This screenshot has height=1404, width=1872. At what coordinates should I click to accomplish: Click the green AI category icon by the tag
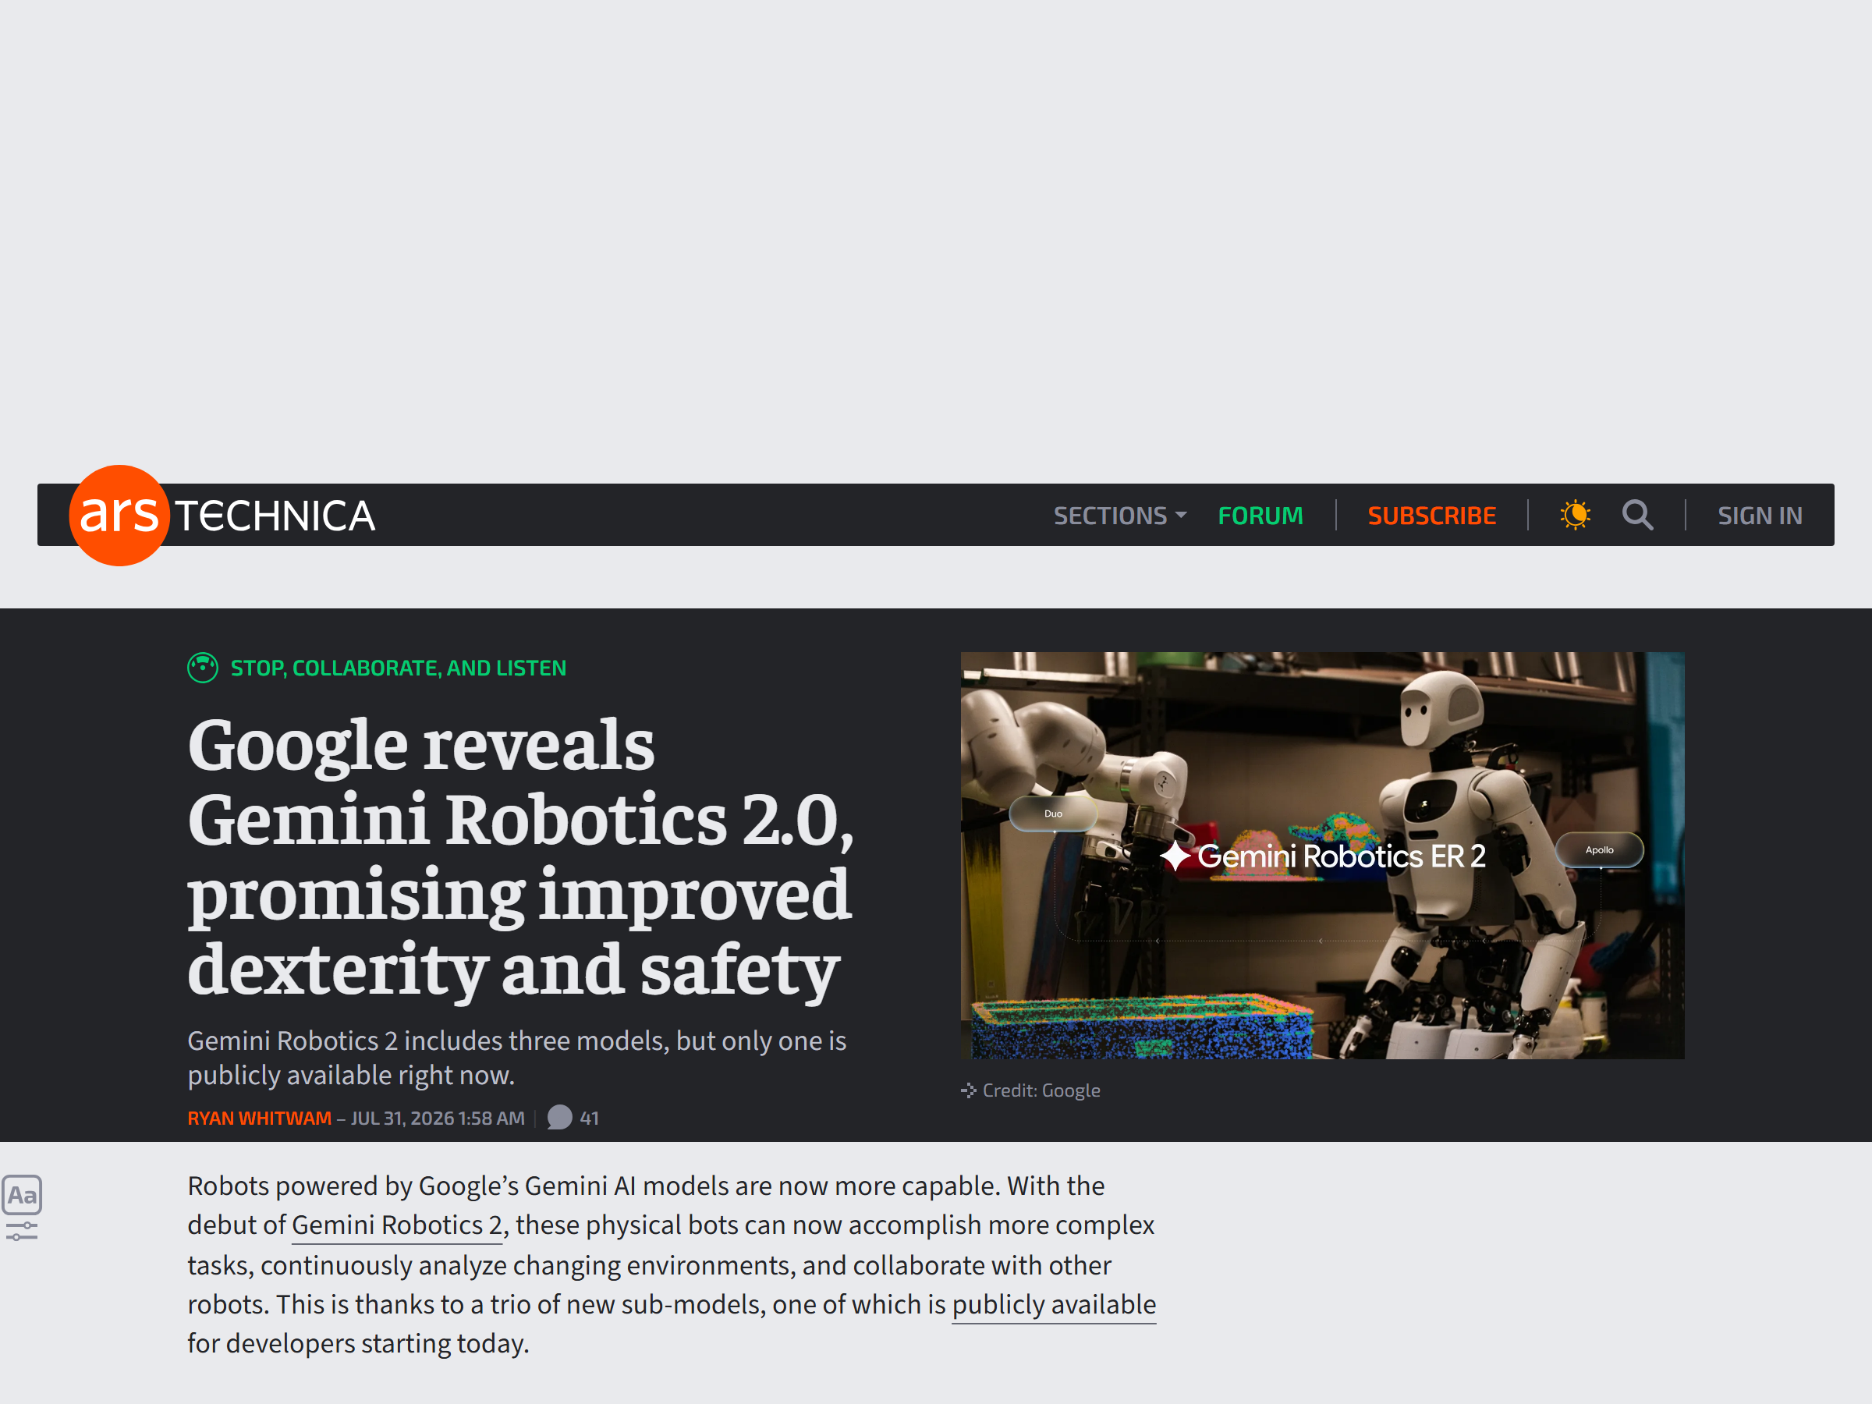point(202,668)
